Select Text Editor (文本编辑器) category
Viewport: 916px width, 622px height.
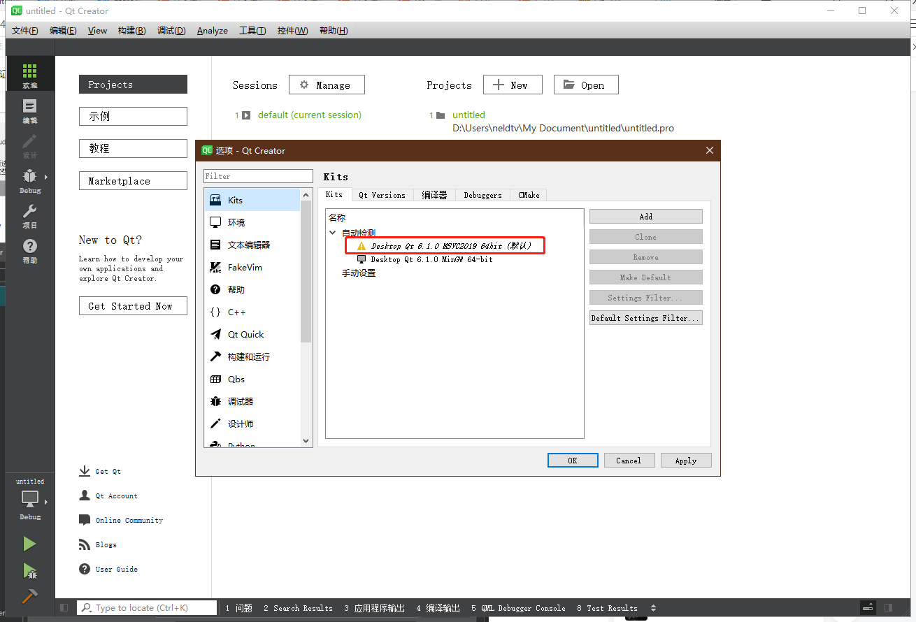tap(252, 245)
